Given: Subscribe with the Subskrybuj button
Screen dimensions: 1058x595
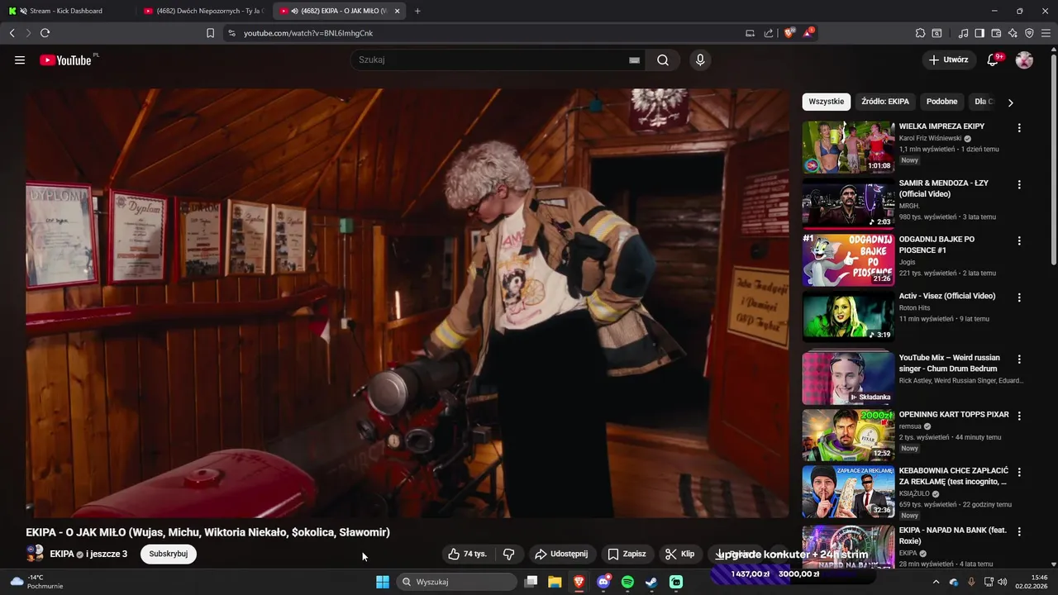Looking at the screenshot, I should tap(168, 554).
